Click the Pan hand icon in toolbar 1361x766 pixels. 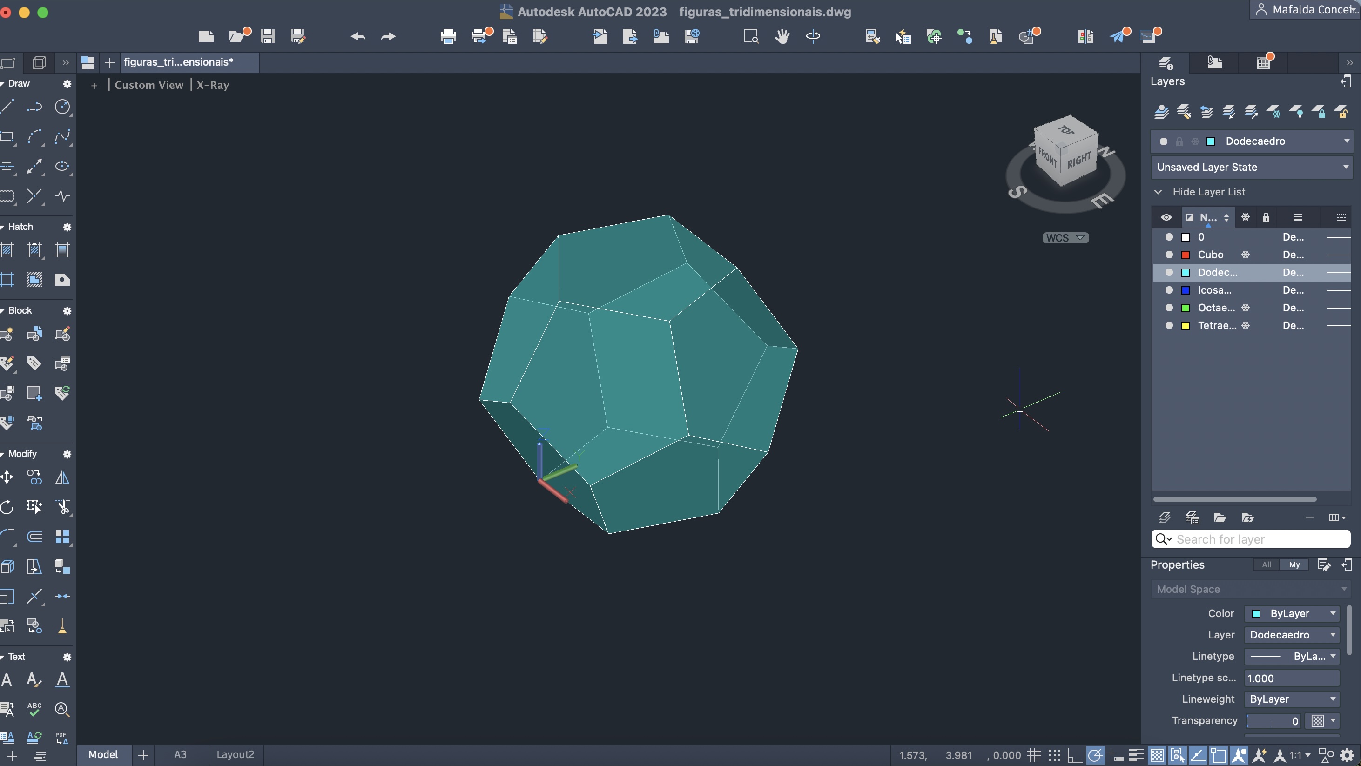782,36
